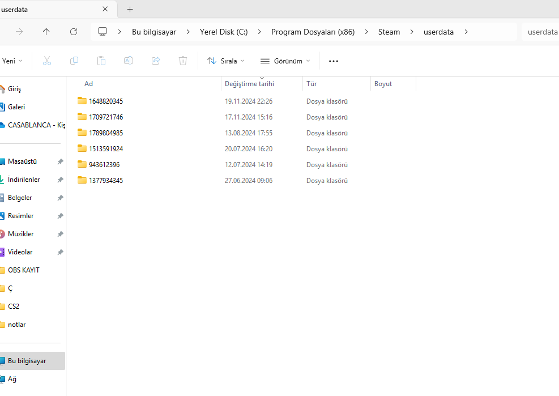Expand chevron after userdata breadcrumb
Image resolution: width=559 pixels, height=396 pixels.
coord(466,32)
